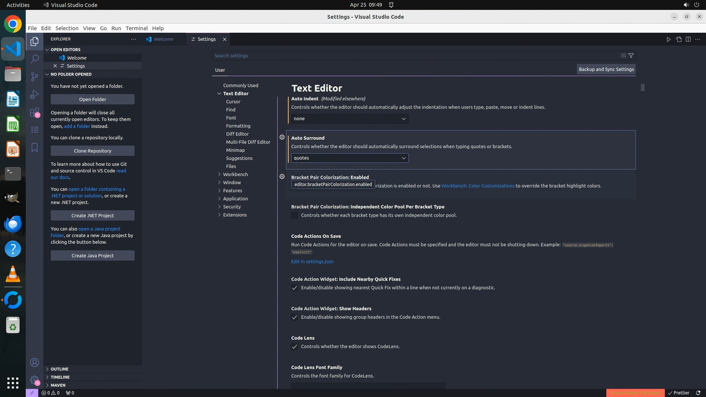
Task: Open the Auto Indent dropdown
Action: [x=350, y=119]
